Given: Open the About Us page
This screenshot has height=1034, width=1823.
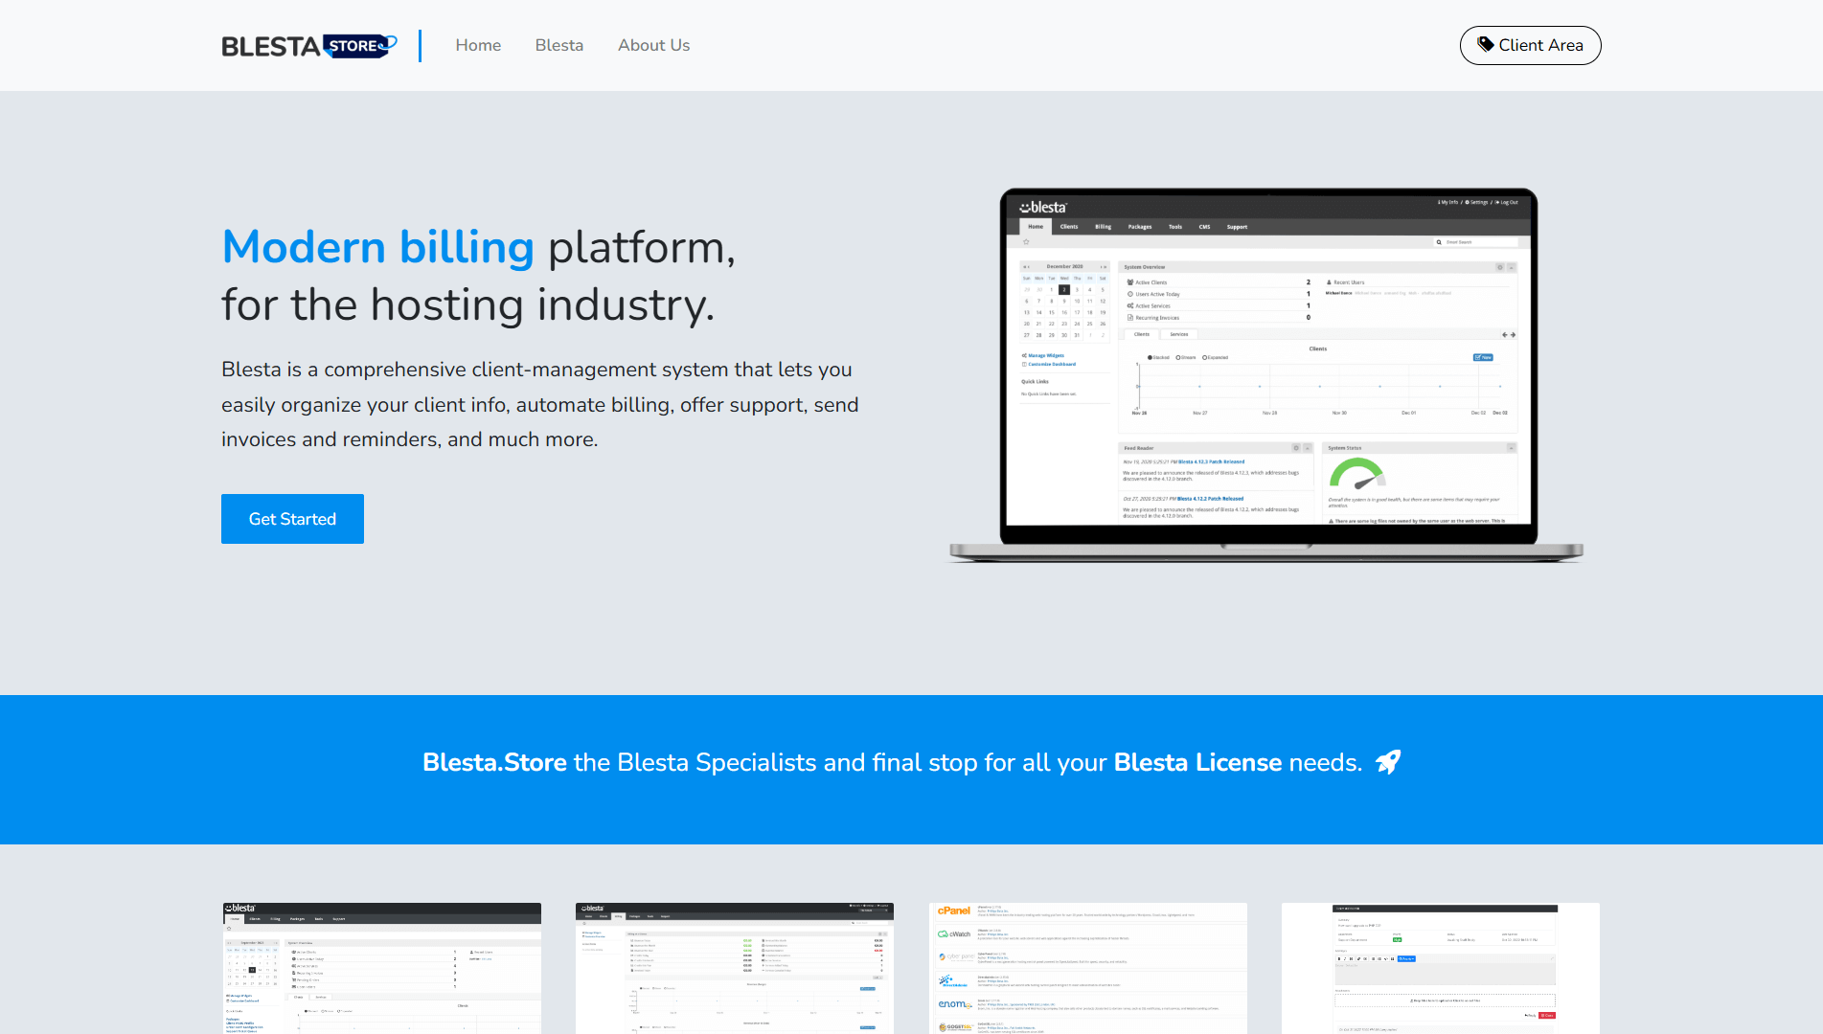Looking at the screenshot, I should click(x=653, y=45).
